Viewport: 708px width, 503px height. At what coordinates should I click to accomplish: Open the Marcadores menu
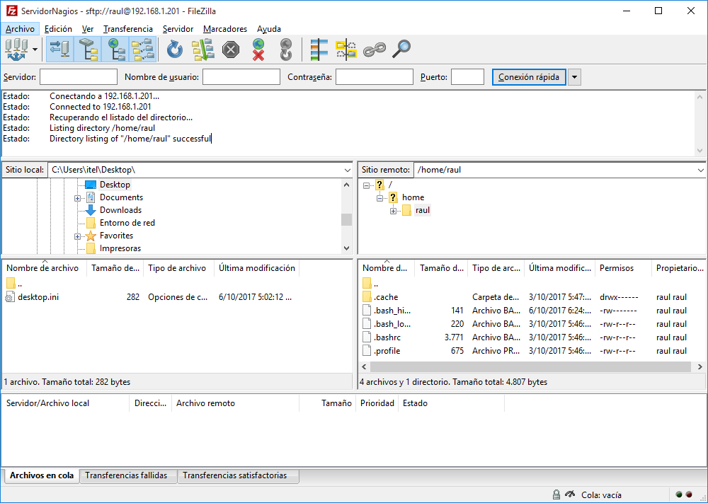pos(225,29)
